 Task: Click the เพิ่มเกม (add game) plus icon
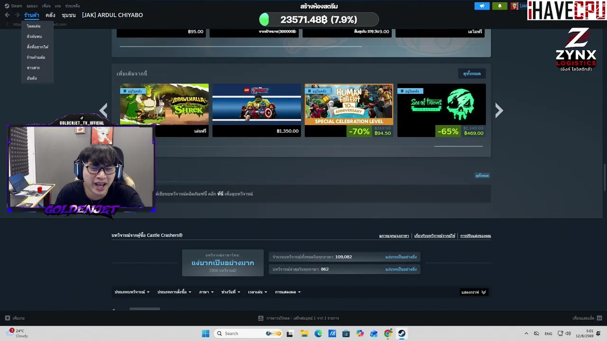7,318
